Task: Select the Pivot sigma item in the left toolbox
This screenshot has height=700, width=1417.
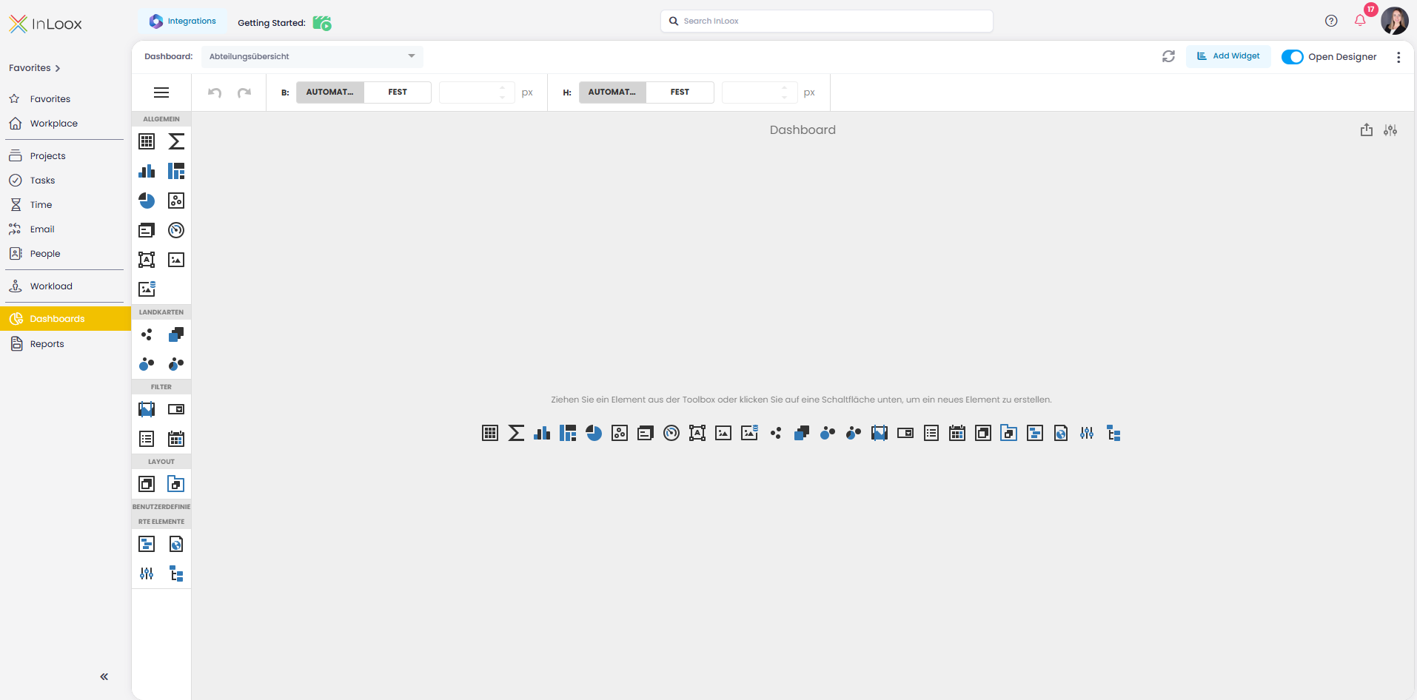Action: pyautogui.click(x=176, y=141)
